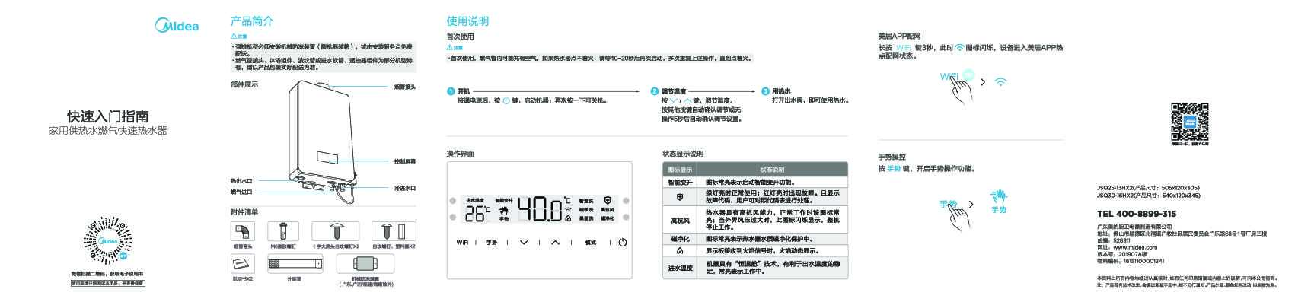The width and height of the screenshot is (1295, 302).
Task: Click the 燃气进口 part label
Action: [x=241, y=192]
